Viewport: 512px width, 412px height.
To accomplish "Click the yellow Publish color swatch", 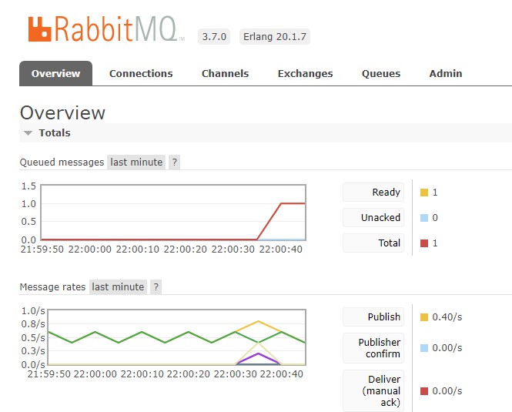I will tap(423, 317).
